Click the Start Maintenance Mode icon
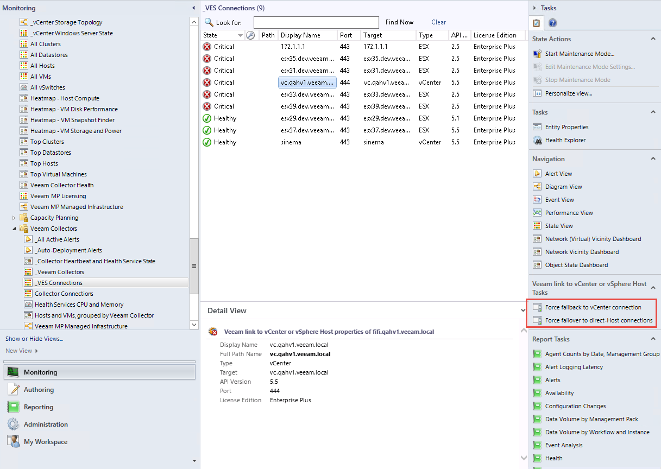 (537, 54)
